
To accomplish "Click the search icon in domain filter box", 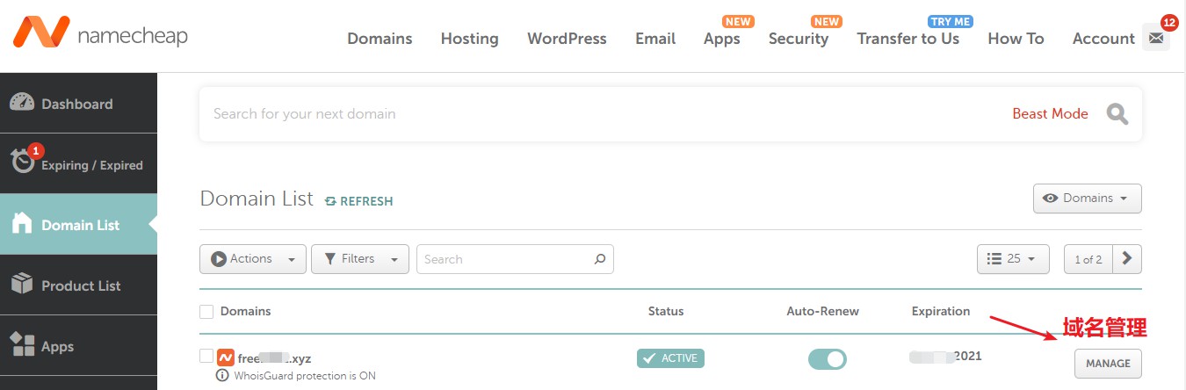I will coord(600,259).
